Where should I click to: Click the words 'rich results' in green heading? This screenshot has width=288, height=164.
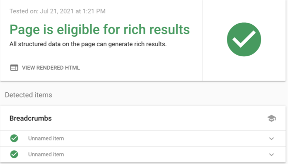[156, 29]
